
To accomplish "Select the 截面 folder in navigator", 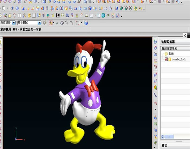I will 171,54.
